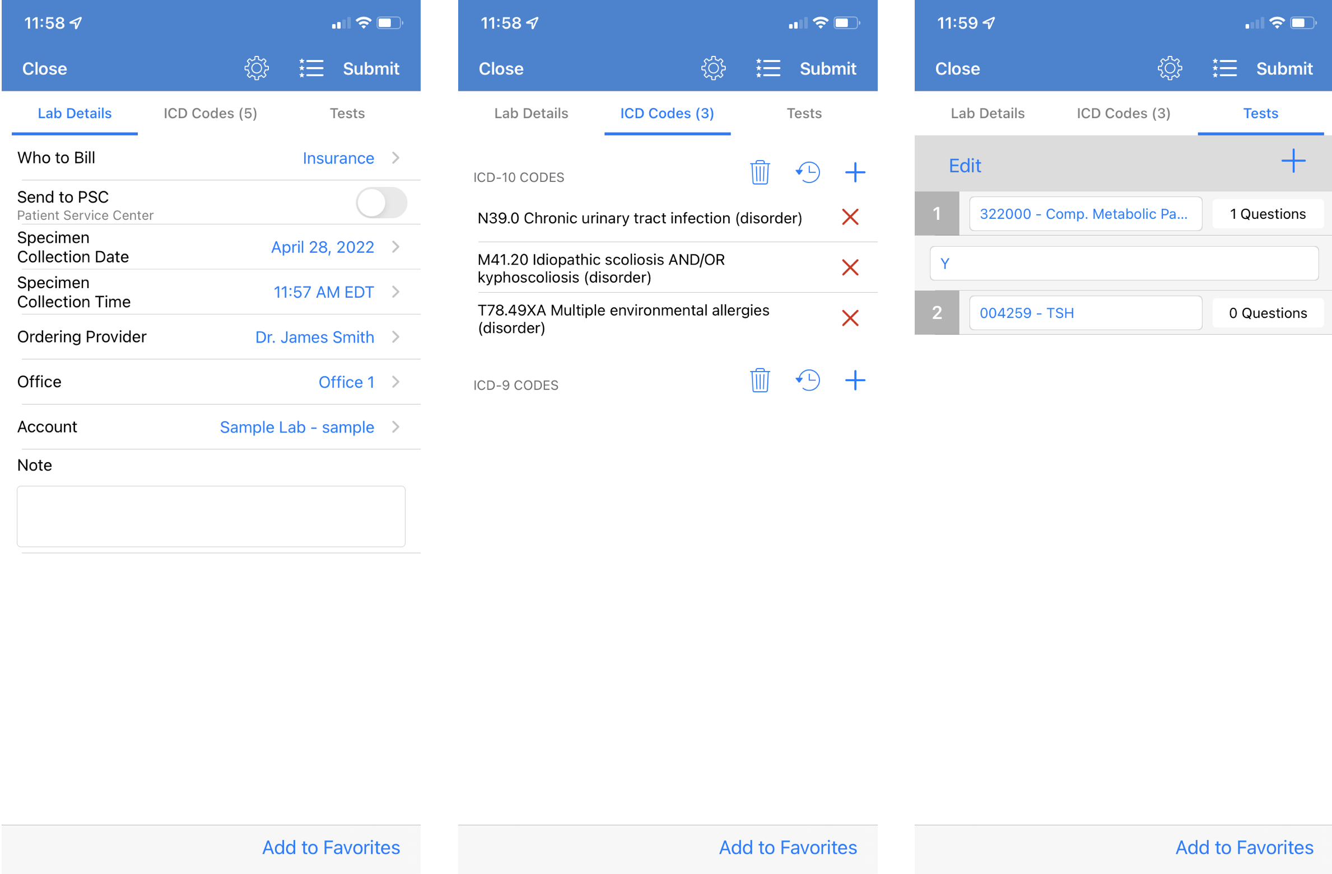
Task: Remove N39.0 Chronic urinary tract infection entry
Action: point(851,218)
